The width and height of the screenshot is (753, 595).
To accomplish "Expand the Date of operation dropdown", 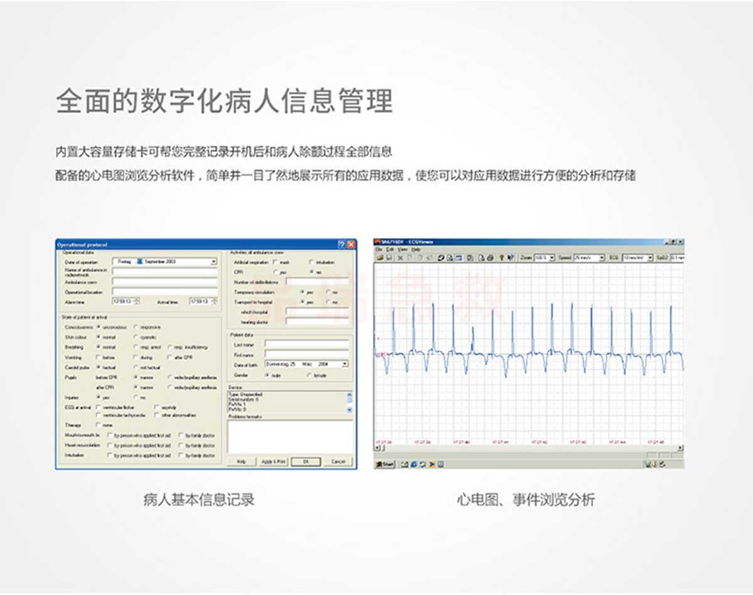I will pos(213,261).
